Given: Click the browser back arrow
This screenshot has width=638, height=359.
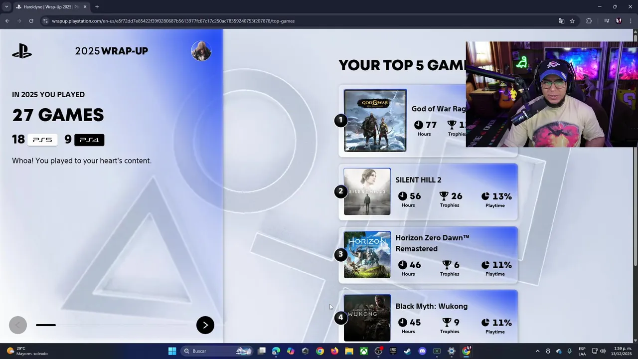Looking at the screenshot, I should (7, 21).
